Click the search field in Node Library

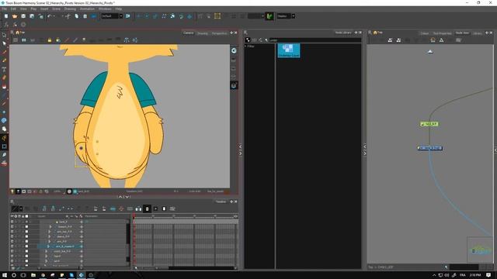pos(315,40)
